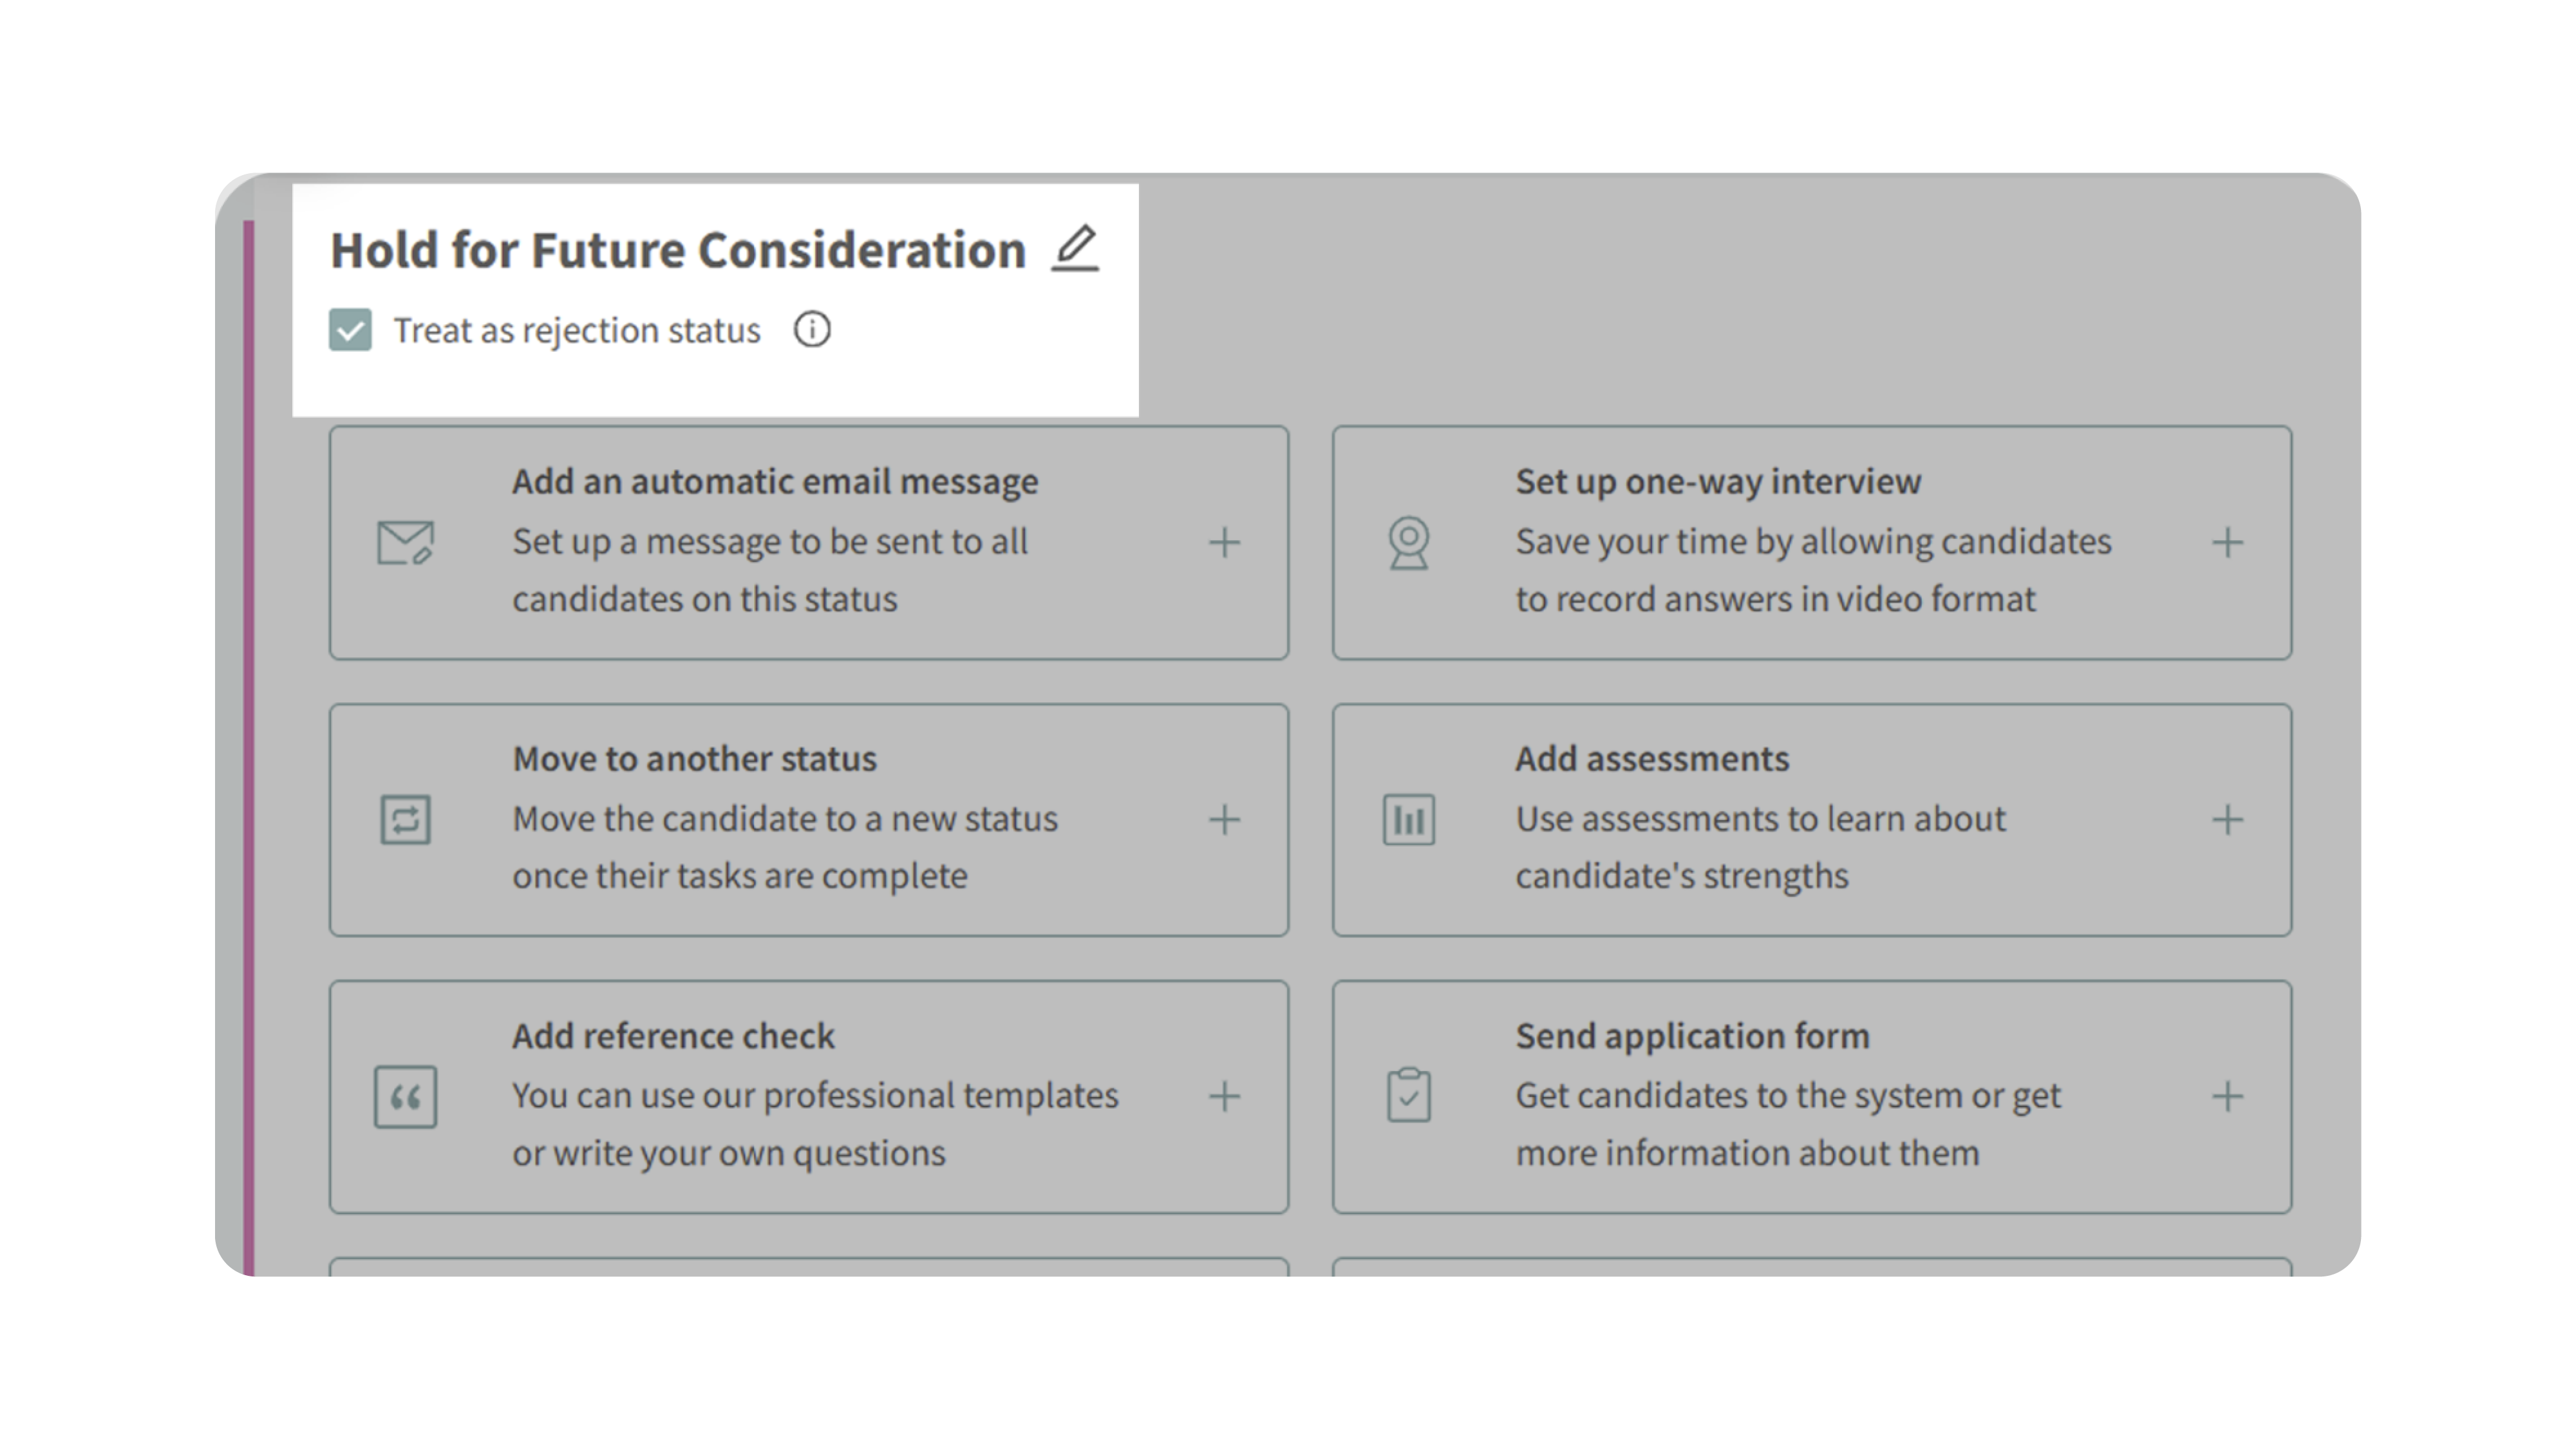Click the move-to-another-status arrows icon

point(405,820)
